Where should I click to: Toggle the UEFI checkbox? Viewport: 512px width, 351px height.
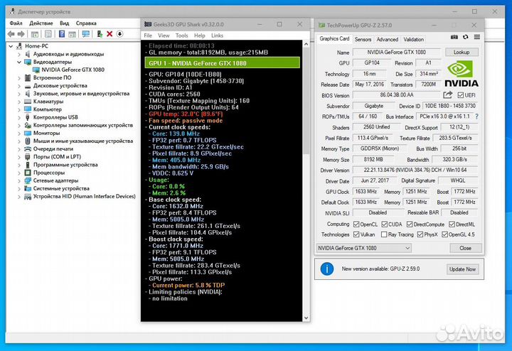pos(461,95)
